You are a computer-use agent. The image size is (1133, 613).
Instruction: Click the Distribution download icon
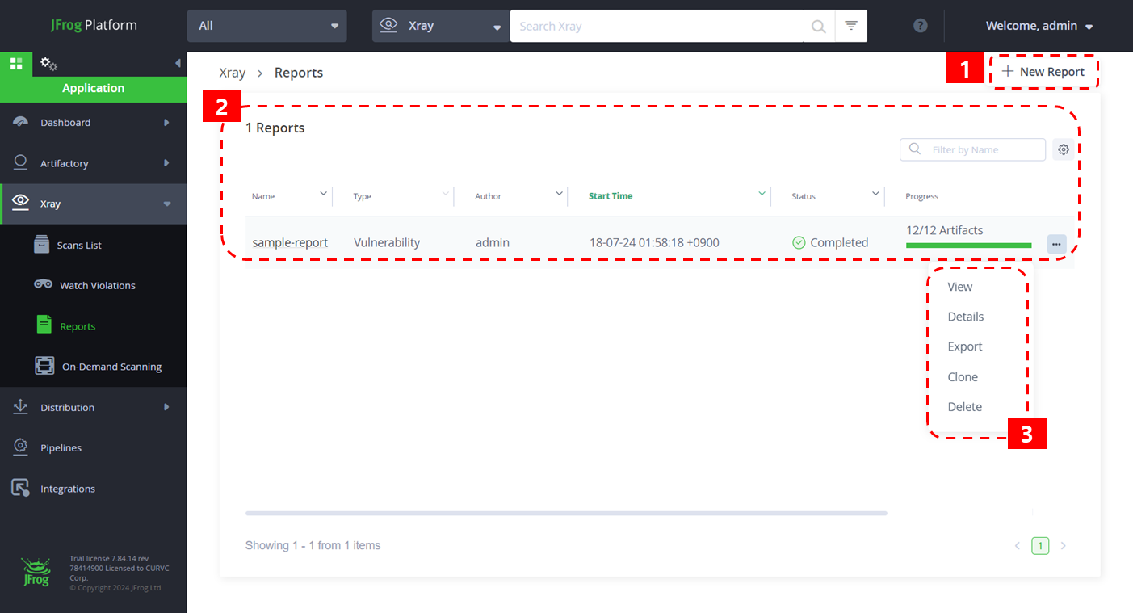point(21,407)
